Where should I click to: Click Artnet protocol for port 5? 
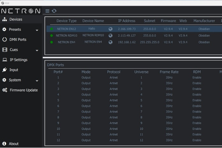click(x=114, y=100)
